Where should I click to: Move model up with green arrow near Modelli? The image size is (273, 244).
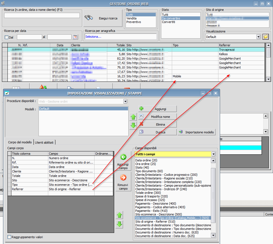tap(133, 117)
